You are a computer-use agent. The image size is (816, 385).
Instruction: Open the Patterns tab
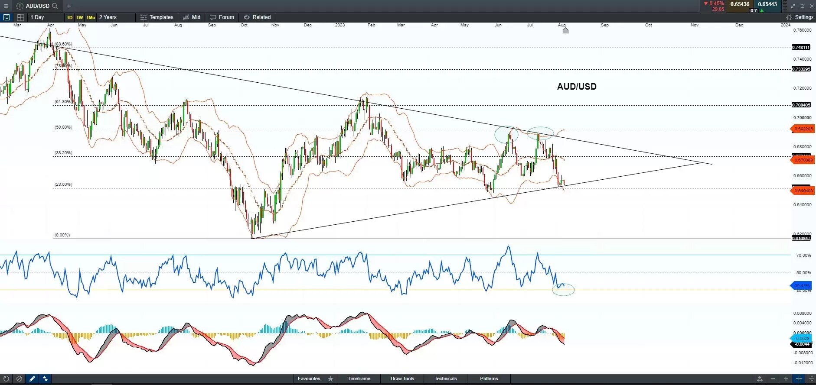coord(489,379)
